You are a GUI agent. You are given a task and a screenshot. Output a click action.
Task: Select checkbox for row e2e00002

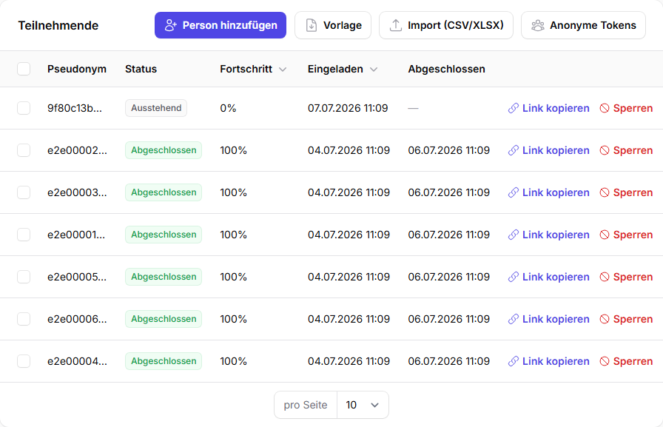24,150
